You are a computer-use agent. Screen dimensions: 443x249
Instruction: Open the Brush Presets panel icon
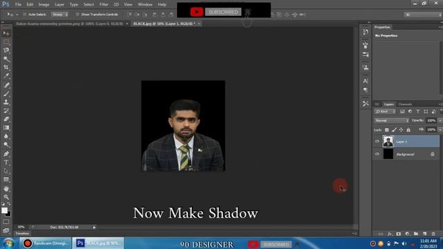click(365, 45)
